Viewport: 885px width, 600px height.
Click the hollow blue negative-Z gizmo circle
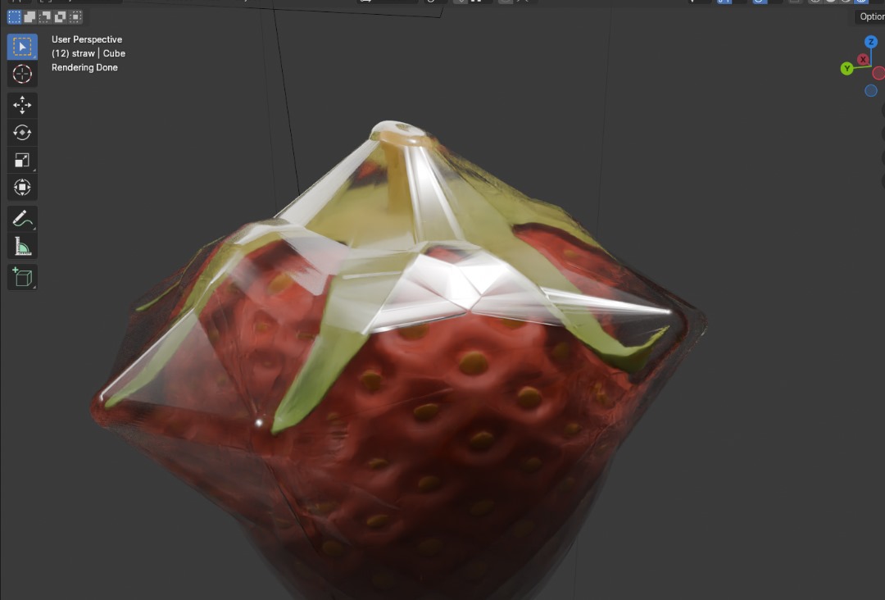[871, 90]
